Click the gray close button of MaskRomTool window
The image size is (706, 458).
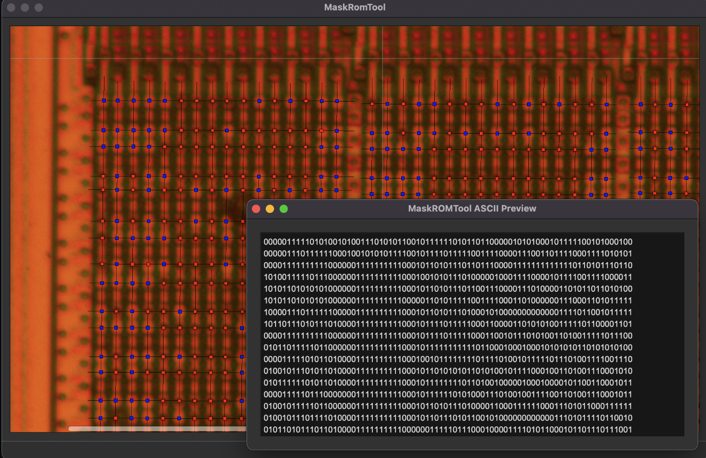(x=11, y=8)
